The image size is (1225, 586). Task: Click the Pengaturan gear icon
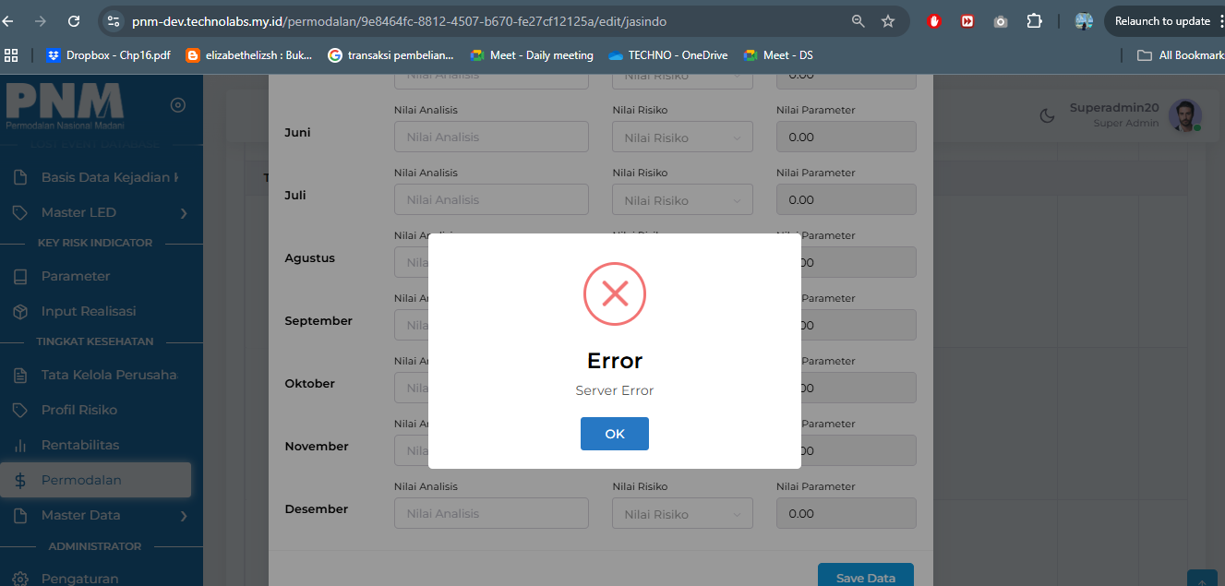coord(20,579)
